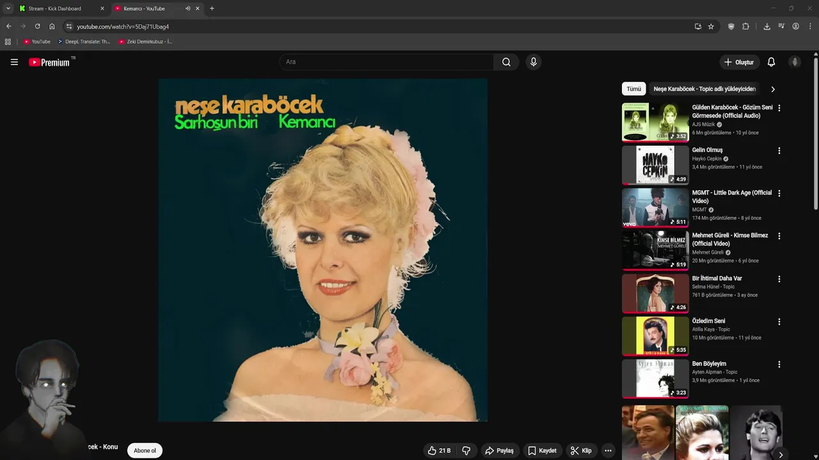
Task: Open options for Gülden Karaböcek video
Action: pos(779,108)
